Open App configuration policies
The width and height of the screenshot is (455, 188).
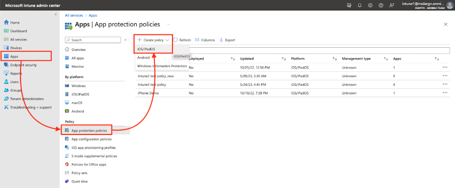pyautogui.click(x=91, y=139)
